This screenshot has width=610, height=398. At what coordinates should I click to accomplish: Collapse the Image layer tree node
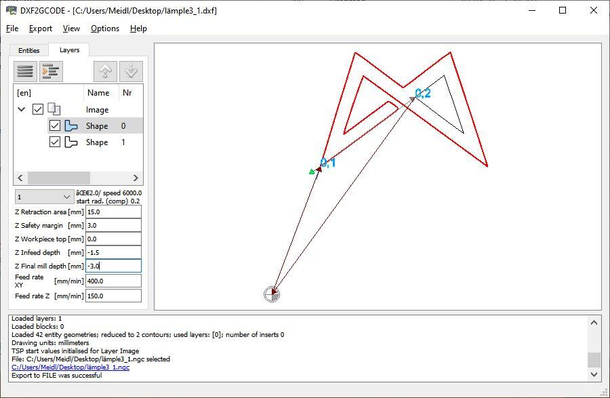pos(22,110)
